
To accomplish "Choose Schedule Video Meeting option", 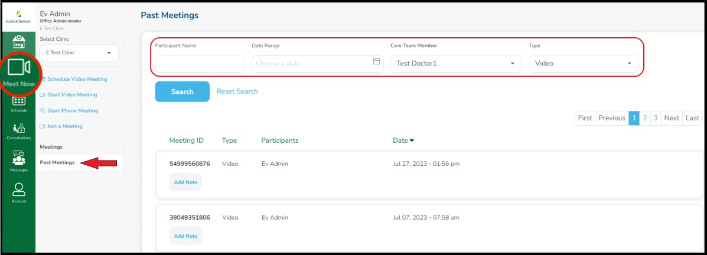I will [77, 79].
